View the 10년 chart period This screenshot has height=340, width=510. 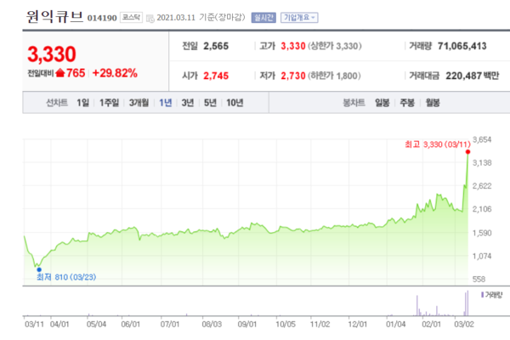point(235,103)
